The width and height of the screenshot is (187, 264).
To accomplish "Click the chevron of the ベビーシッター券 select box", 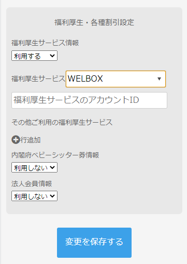I will click(x=52, y=167).
